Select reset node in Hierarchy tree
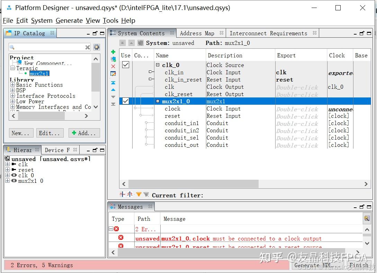 [26, 170]
